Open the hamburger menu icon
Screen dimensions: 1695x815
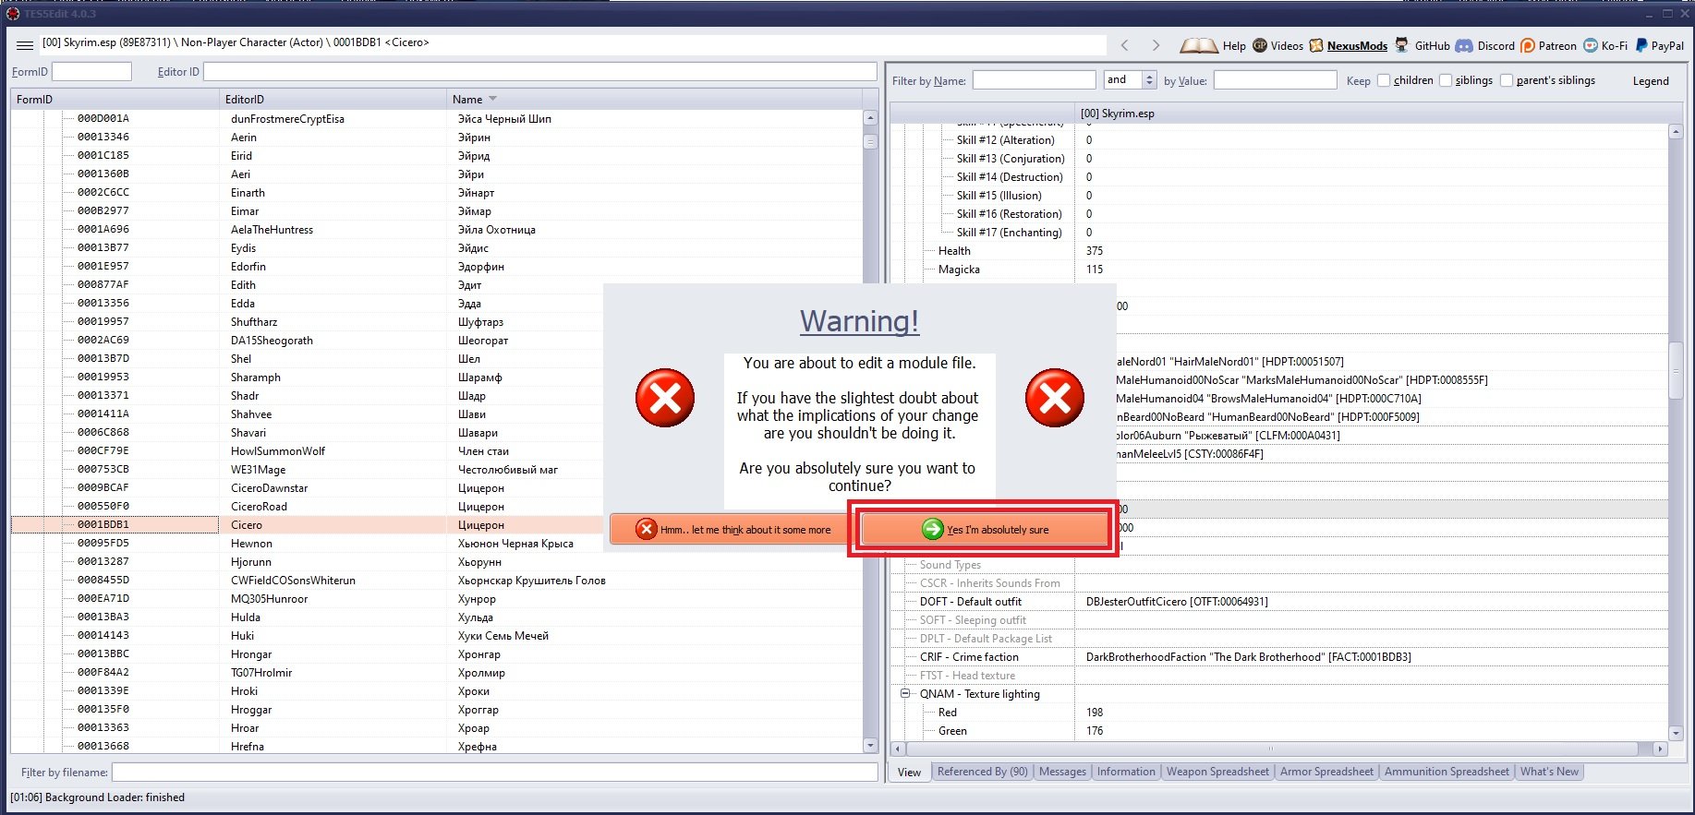[x=25, y=45]
